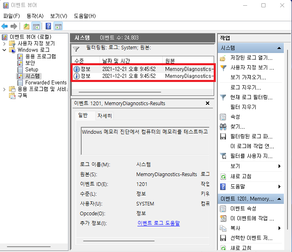Select the first MemoryDiagnostics 정보 event row
The height and width of the screenshot is (252, 292).
[x=143, y=69]
